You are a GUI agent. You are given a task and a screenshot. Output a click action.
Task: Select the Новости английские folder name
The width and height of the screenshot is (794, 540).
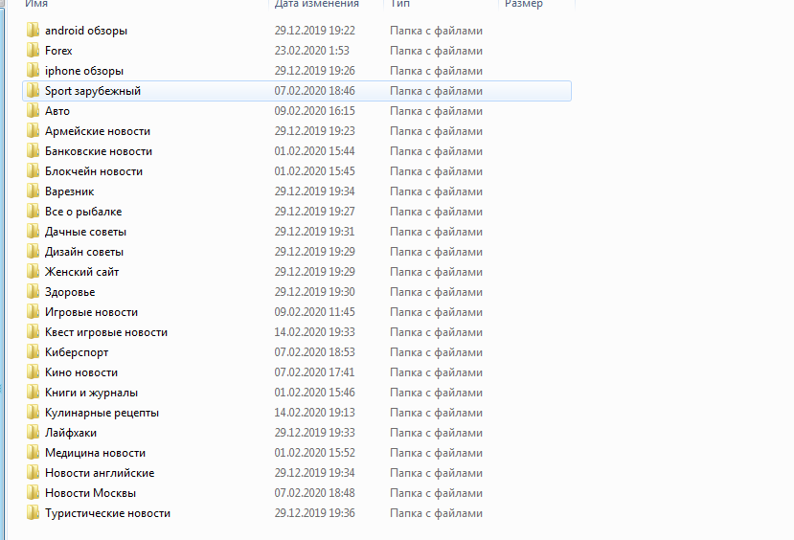click(100, 473)
